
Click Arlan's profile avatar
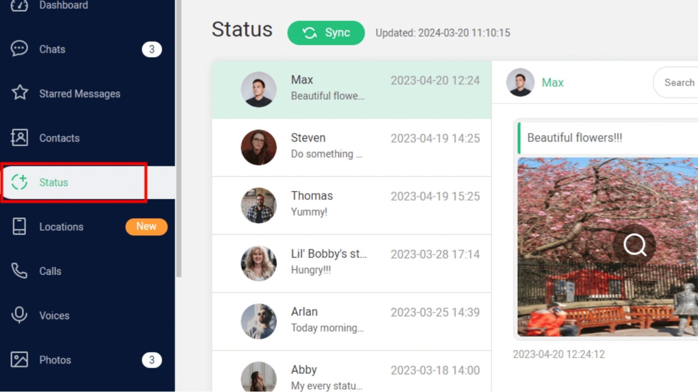click(x=258, y=321)
